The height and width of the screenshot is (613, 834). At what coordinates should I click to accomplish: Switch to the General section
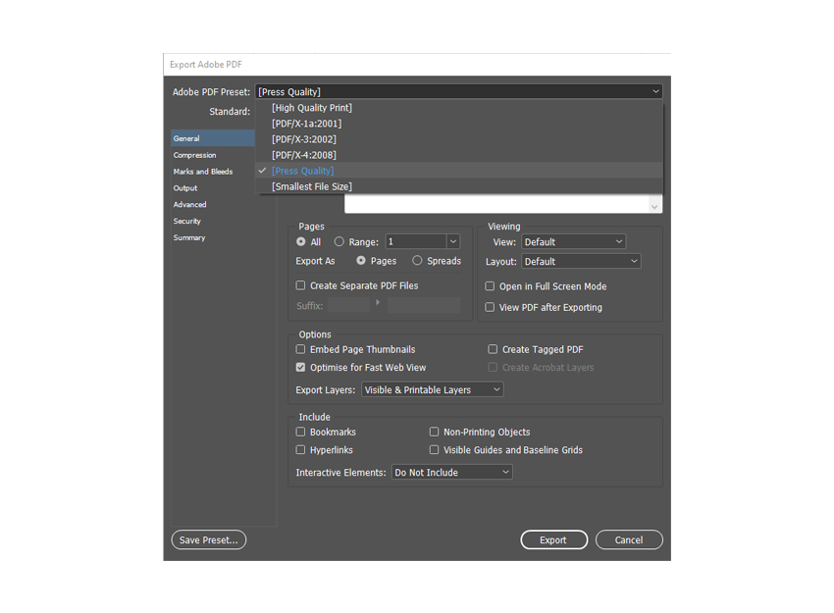[213, 138]
